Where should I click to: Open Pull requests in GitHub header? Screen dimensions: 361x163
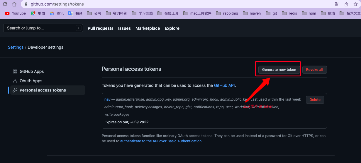(x=101, y=28)
